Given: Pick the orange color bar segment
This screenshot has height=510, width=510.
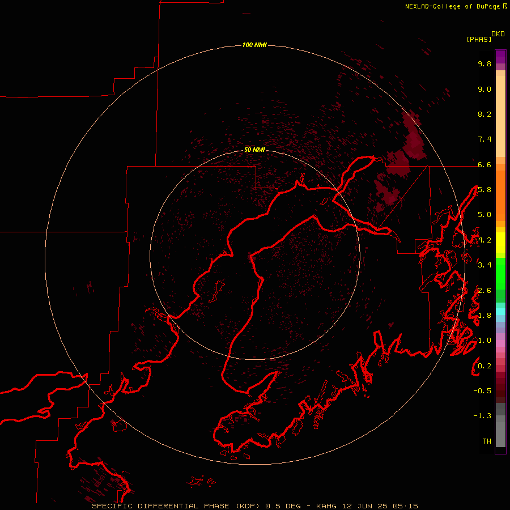Looking at the screenshot, I should [500, 195].
